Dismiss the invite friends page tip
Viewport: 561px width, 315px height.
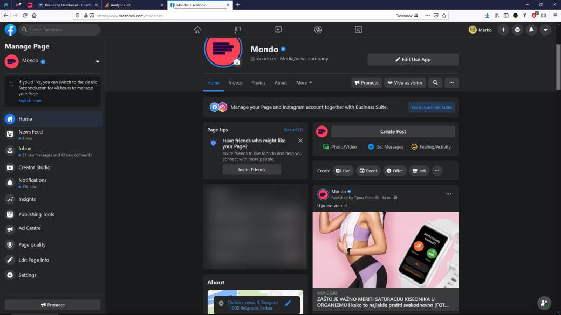click(300, 141)
